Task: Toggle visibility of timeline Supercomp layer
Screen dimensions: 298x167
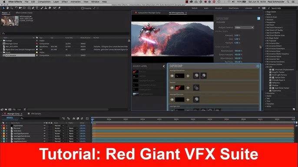Action: pyautogui.click(x=44, y=125)
